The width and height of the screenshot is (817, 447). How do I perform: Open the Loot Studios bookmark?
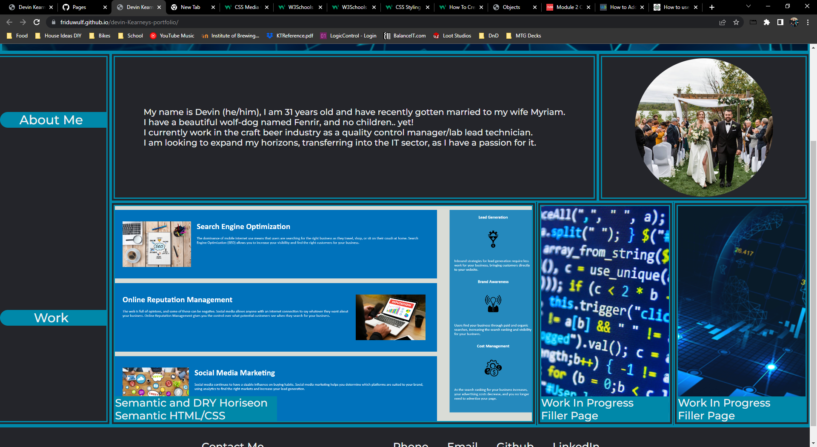click(452, 36)
